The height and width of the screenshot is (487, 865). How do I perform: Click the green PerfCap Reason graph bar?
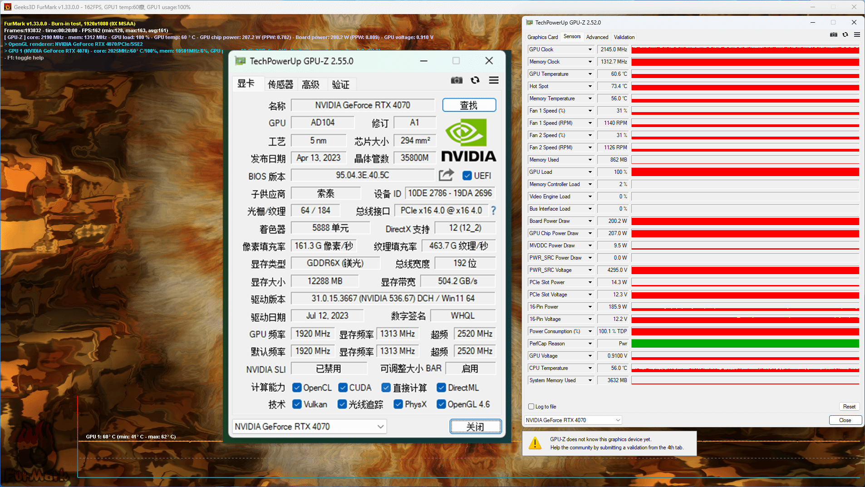click(745, 344)
